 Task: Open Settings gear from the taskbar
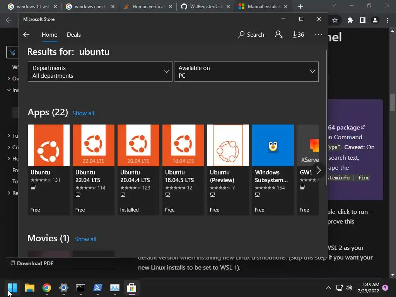tap(64, 288)
